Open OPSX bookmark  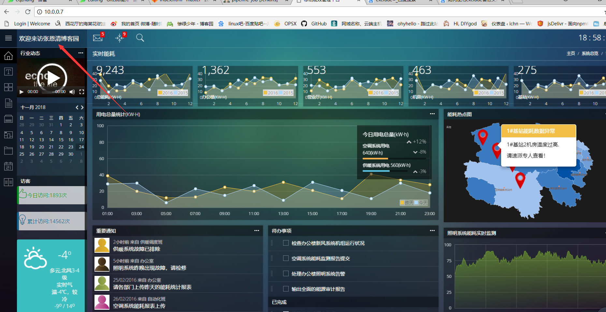[286, 24]
